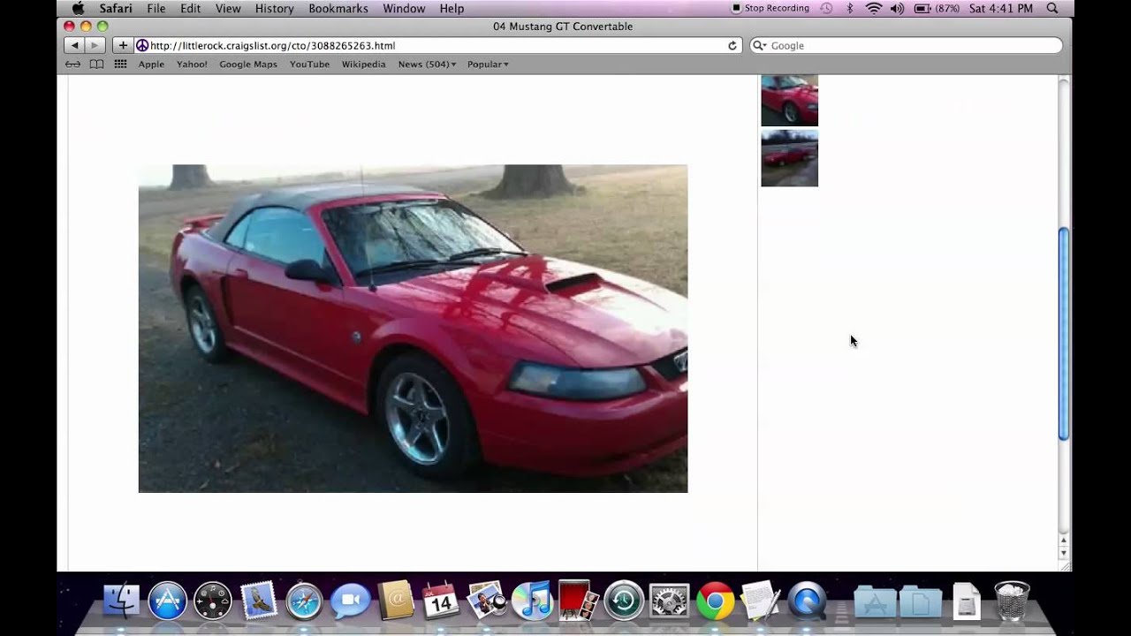1131x636 pixels.
Task: Open the View menu
Action: pos(228,8)
